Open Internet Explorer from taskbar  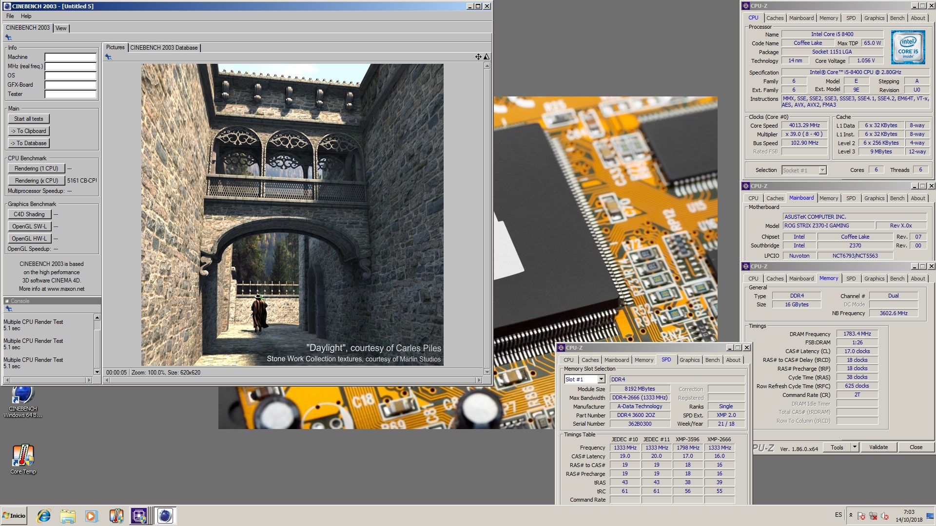pos(44,516)
